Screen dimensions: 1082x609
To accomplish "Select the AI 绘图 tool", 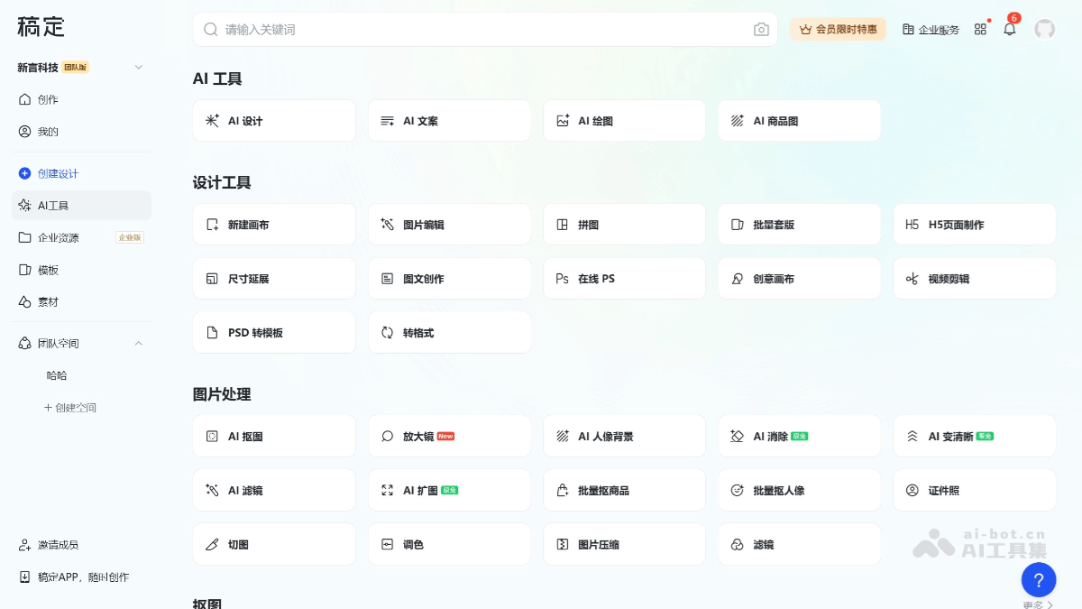I will pos(624,120).
